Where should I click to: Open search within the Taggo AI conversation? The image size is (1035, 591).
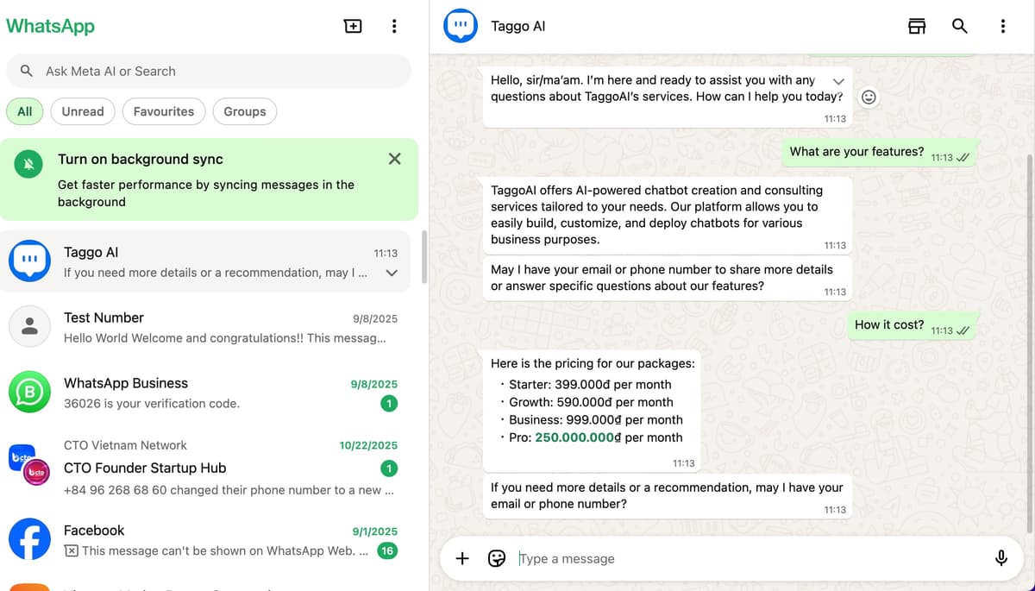point(960,26)
